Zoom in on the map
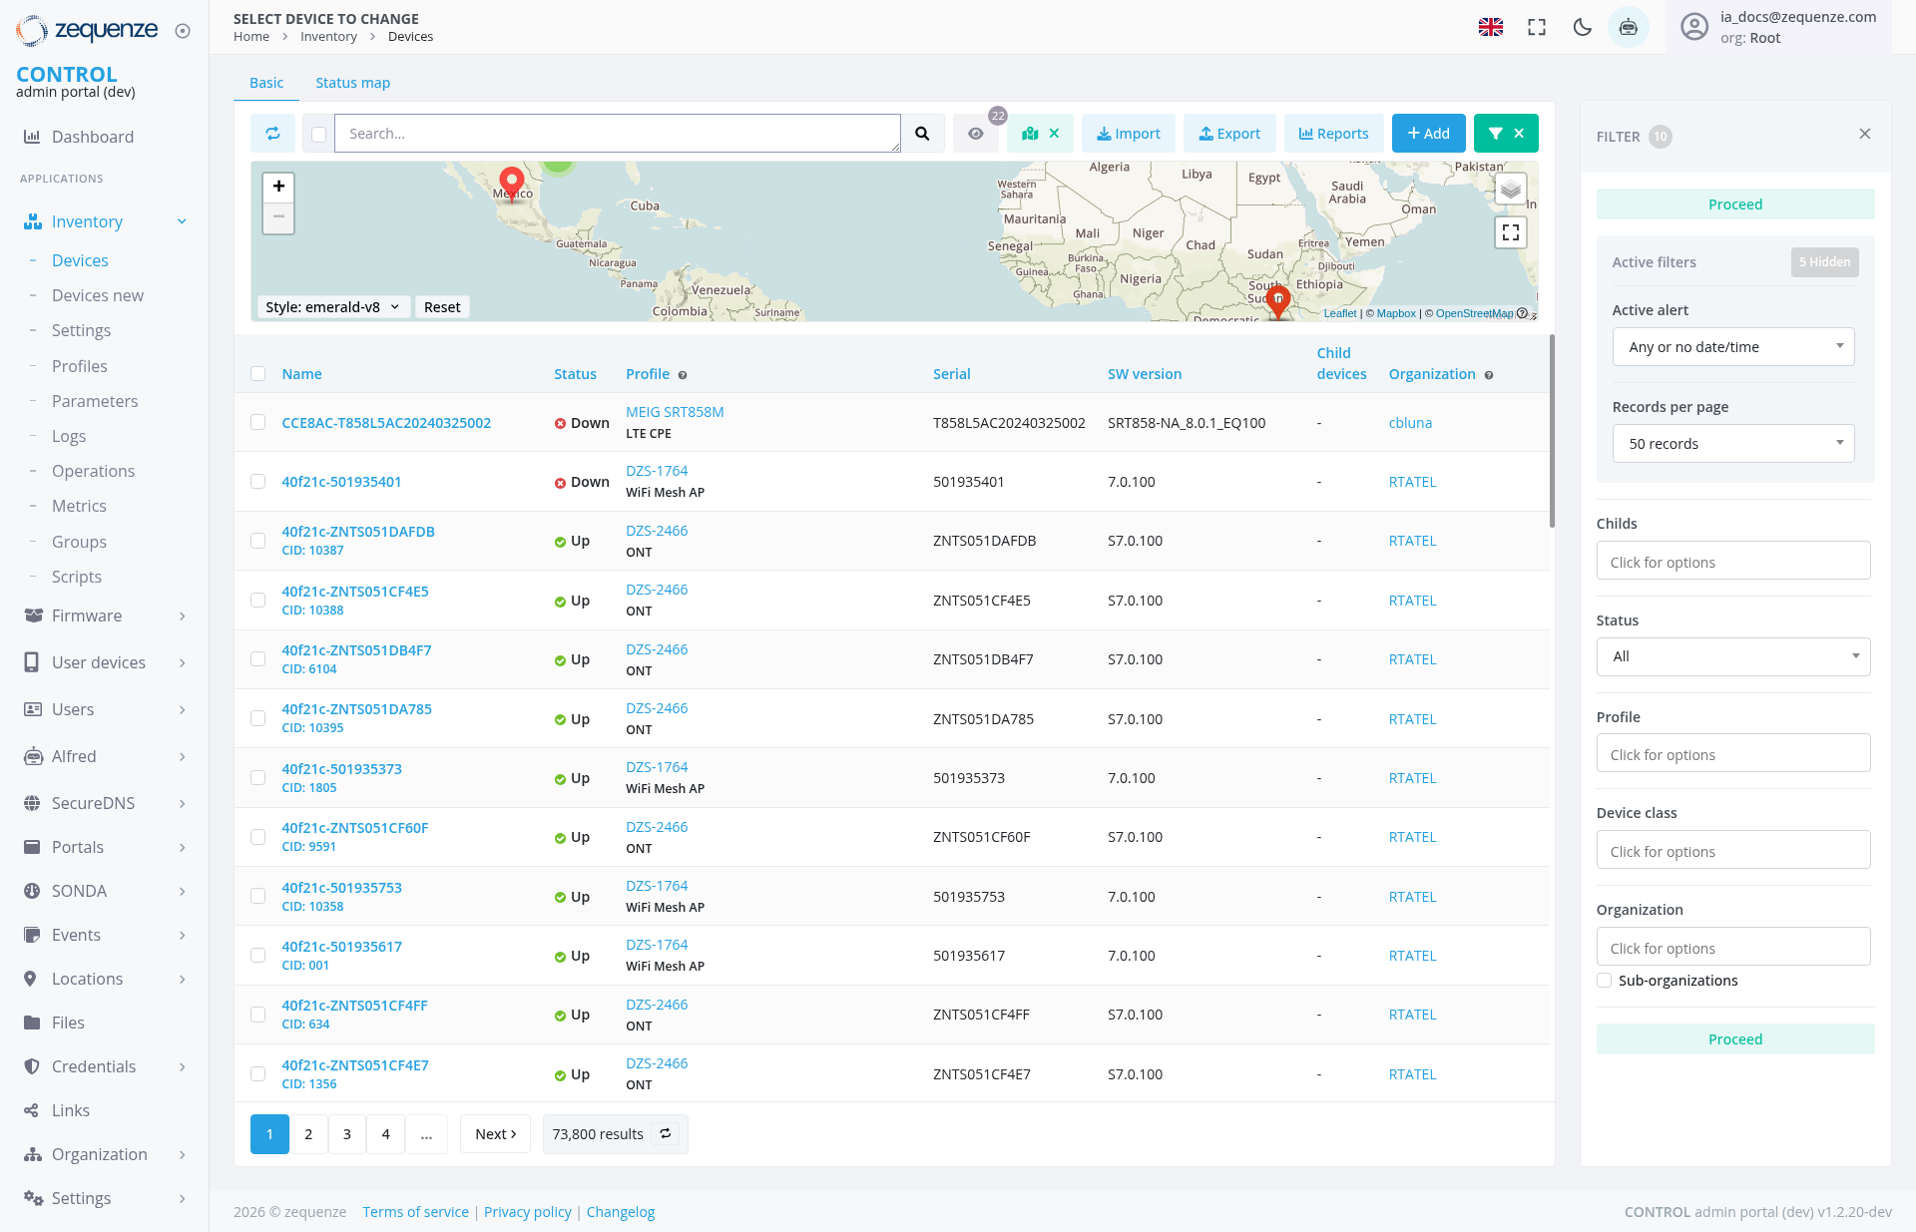The height and width of the screenshot is (1232, 1916). 278,187
